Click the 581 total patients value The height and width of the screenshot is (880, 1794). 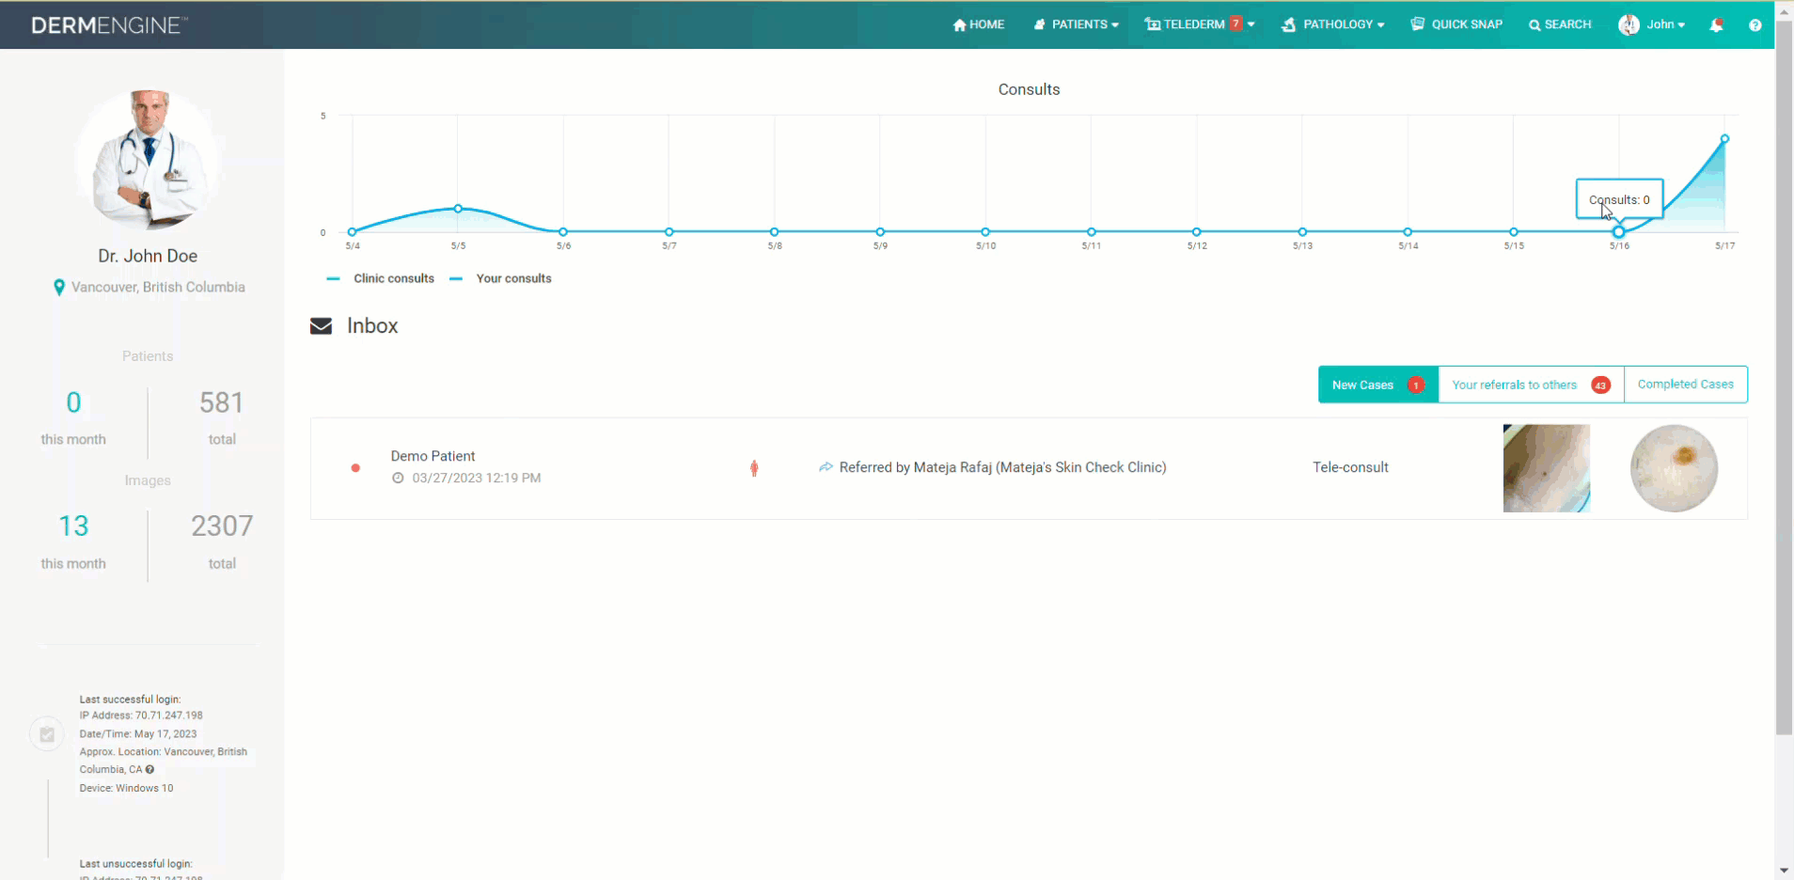222,402
